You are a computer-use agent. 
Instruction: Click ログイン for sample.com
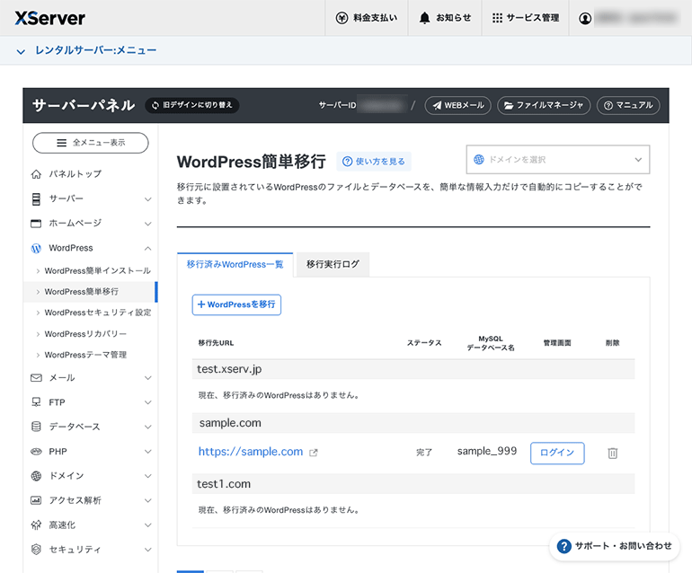click(x=557, y=453)
